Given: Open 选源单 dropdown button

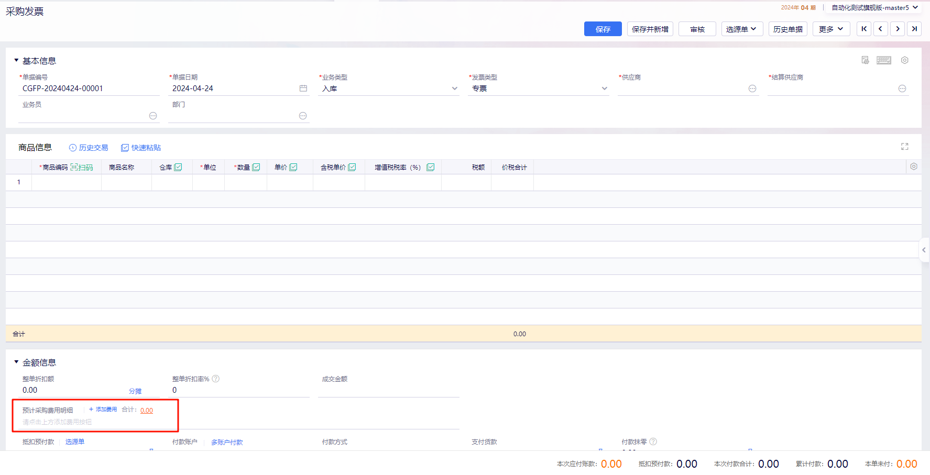Looking at the screenshot, I should tap(742, 29).
